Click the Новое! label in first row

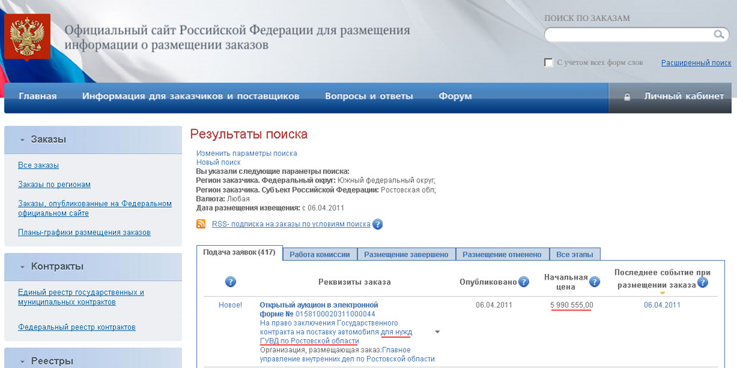pyautogui.click(x=230, y=305)
